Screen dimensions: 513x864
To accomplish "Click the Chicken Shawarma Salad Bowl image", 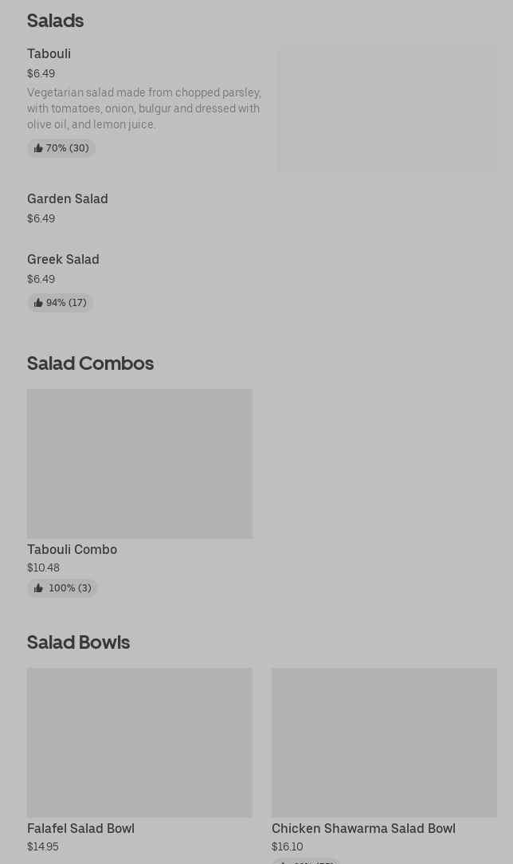I will (384, 742).
